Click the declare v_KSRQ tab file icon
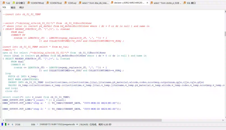226x130 pixels. click(x=112, y=3)
